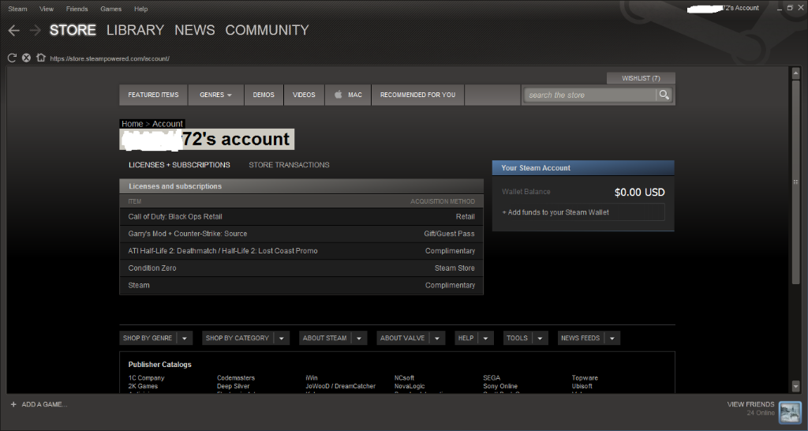Open the Ubisoft catalog
This screenshot has width=808, height=431.
(x=582, y=386)
